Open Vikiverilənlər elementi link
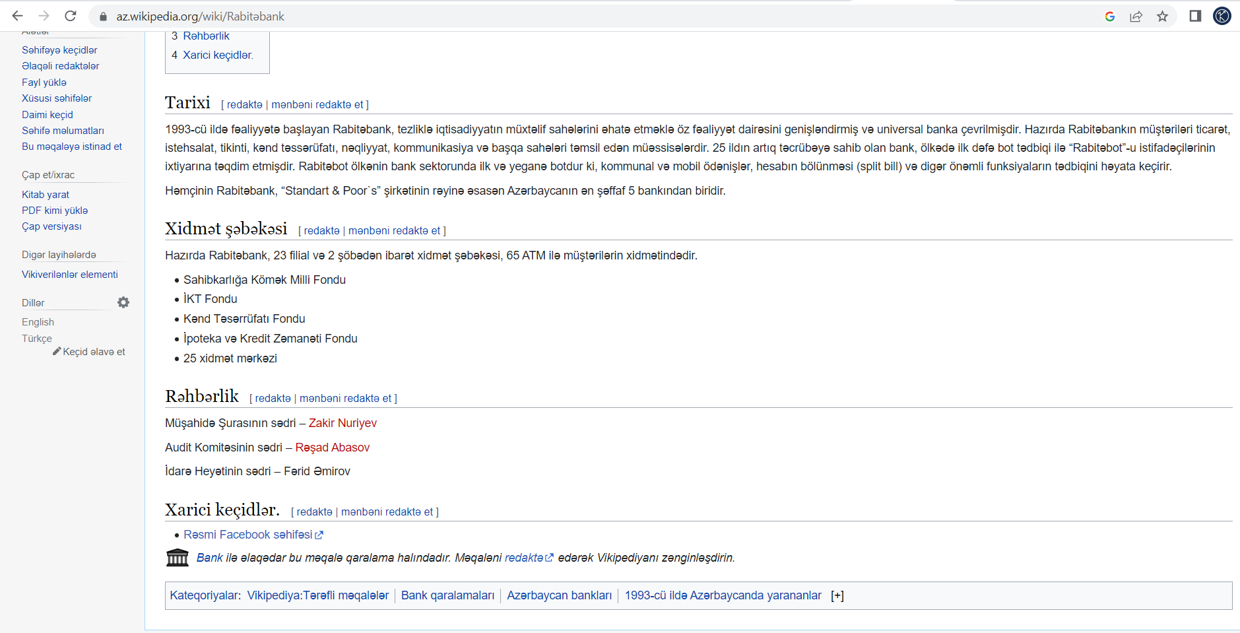The width and height of the screenshot is (1240, 633). click(70, 275)
